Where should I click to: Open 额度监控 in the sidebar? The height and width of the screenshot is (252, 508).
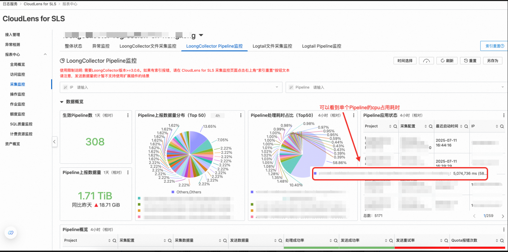pos(18,114)
